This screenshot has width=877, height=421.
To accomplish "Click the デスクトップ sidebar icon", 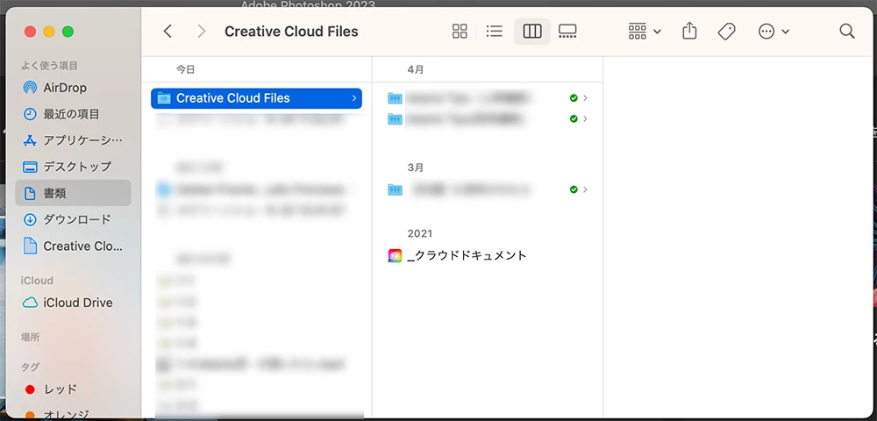I will click(30, 167).
